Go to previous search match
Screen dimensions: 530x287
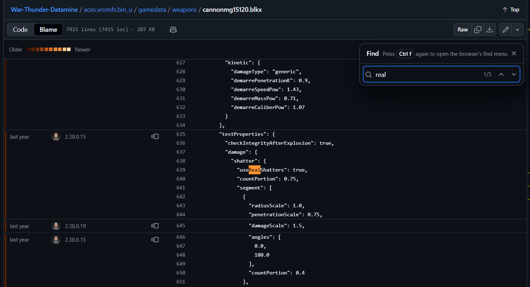click(x=501, y=74)
